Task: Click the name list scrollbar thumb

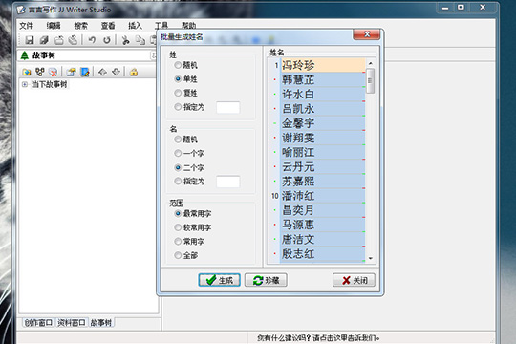Action: coord(370,80)
